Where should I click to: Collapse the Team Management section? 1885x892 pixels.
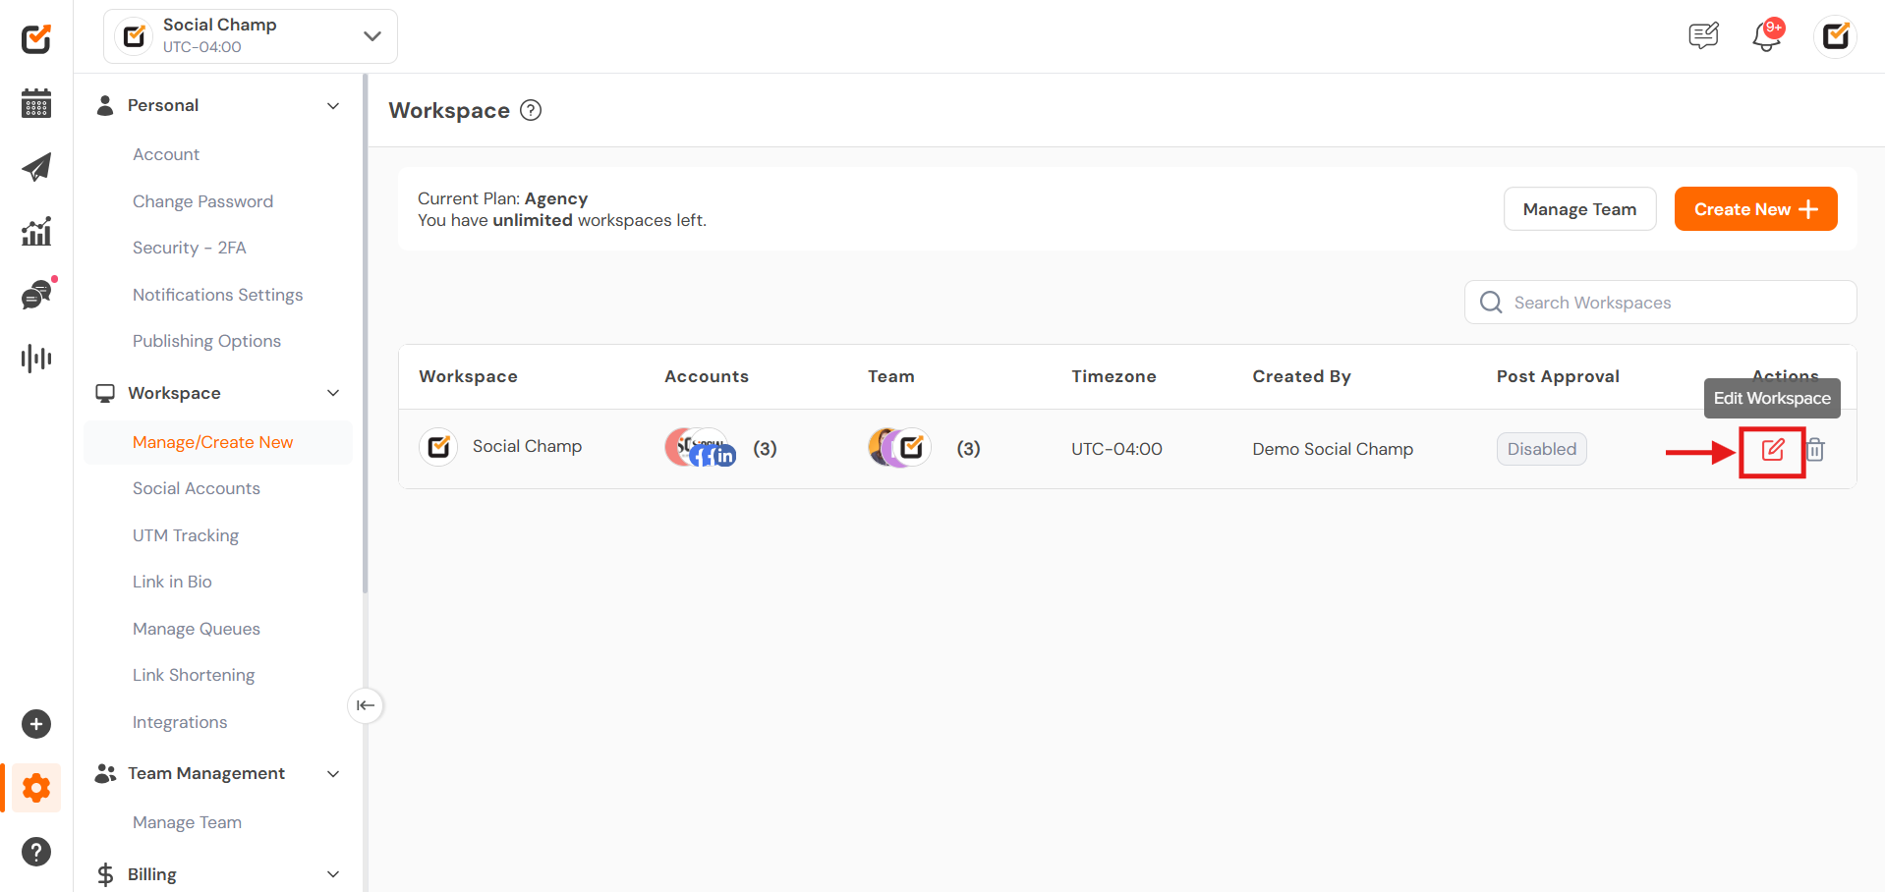tap(333, 774)
